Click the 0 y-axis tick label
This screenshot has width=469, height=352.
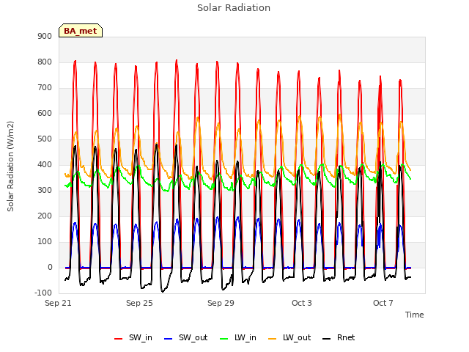pyautogui.click(x=50, y=268)
